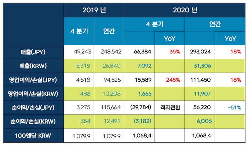Image resolution: width=248 pixels, height=146 pixels.
Task: Select the 매출(KRW) row label
Action: tap(33, 66)
